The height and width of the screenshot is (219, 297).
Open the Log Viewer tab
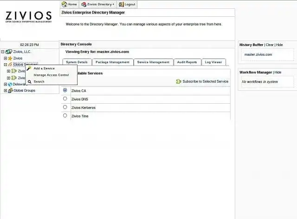pyautogui.click(x=213, y=62)
